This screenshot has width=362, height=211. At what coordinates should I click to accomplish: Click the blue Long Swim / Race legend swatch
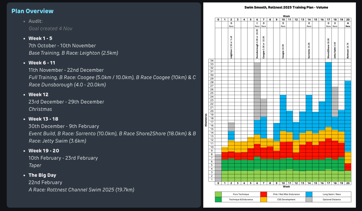coord(309,194)
